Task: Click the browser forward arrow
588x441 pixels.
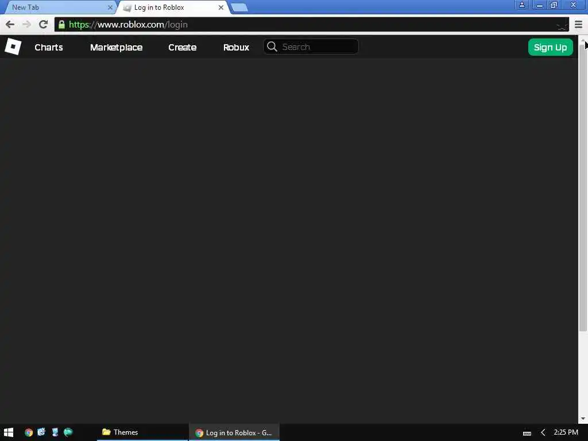Action: pos(26,25)
